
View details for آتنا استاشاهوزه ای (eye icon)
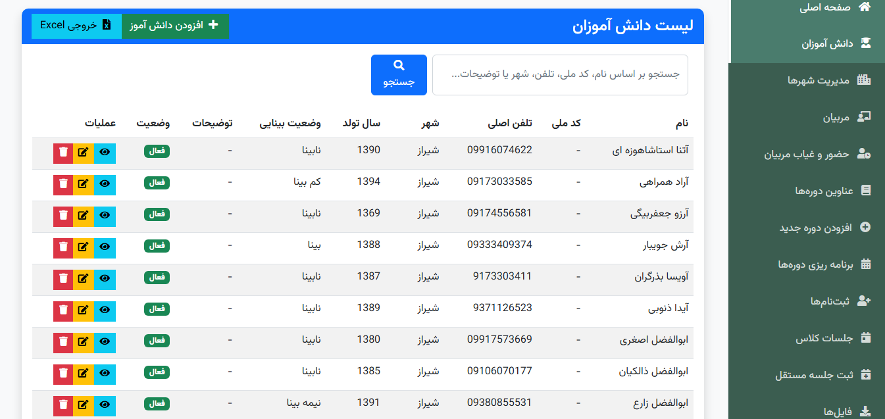[x=105, y=153]
